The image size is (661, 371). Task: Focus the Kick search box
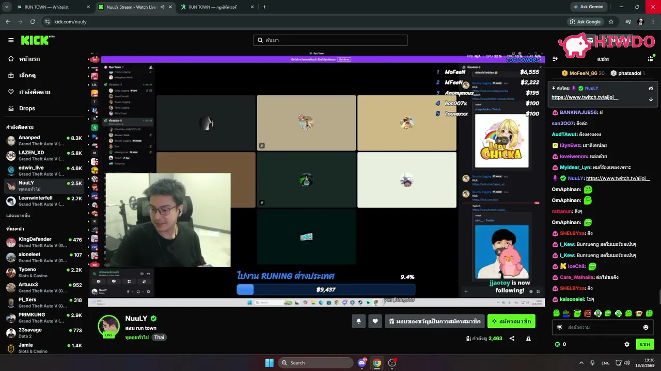point(330,40)
